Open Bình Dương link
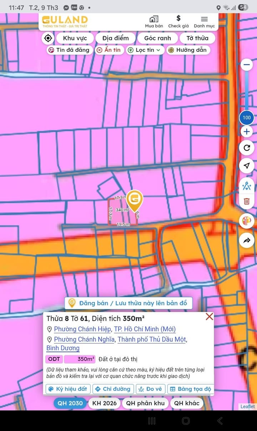 pos(63,348)
